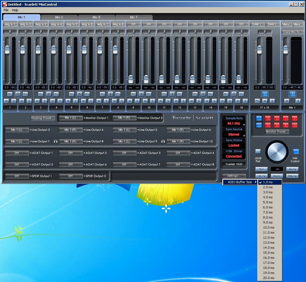Select the 10.0 ms ASIO buffer size
This screenshot has height=282, width=306.
[x=269, y=227]
